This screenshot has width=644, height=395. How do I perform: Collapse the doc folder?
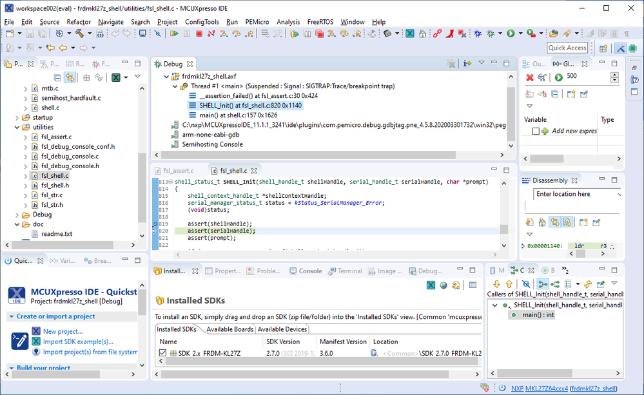[17, 225]
